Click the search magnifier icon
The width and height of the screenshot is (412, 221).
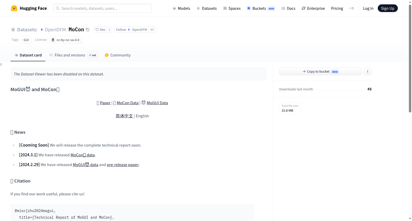(58, 8)
